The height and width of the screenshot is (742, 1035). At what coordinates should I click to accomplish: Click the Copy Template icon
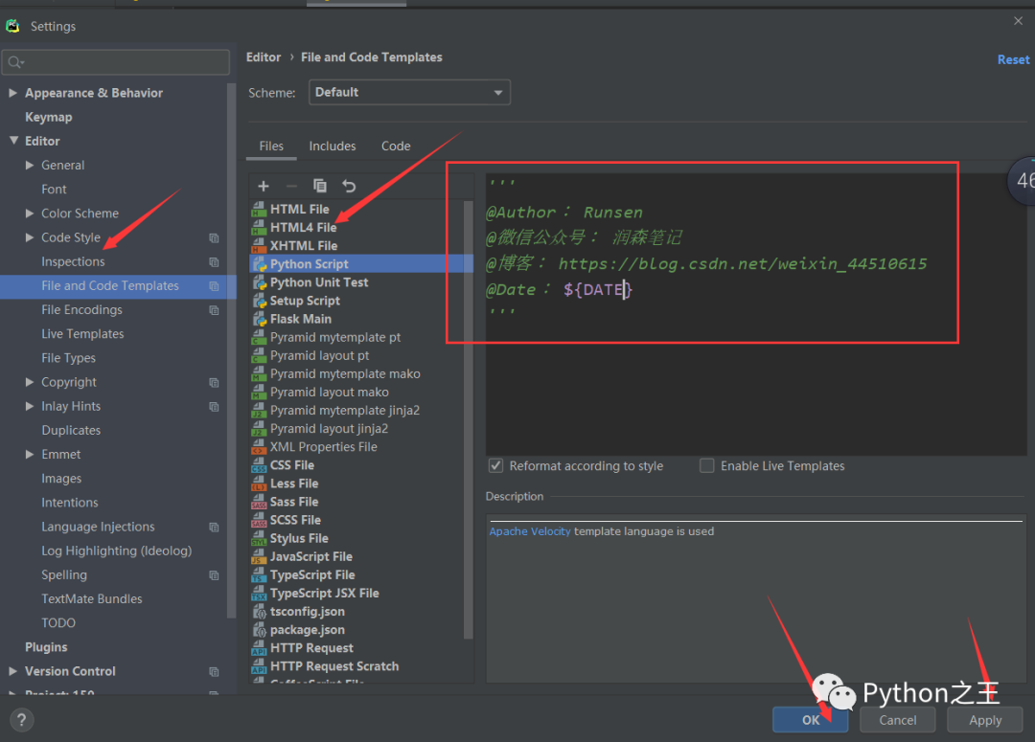[319, 186]
